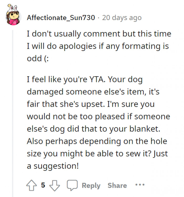The image size is (184, 197).
Task: Click the Reply text label
Action: 91,185
